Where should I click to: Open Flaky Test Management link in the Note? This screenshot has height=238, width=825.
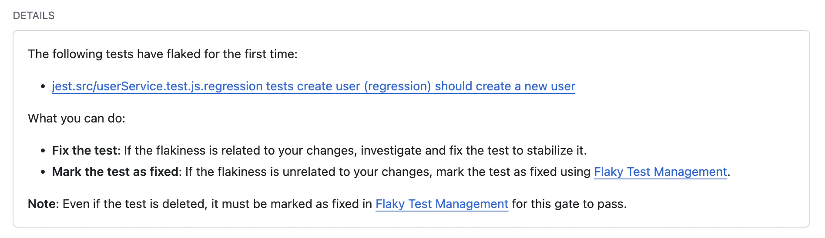[x=442, y=204]
